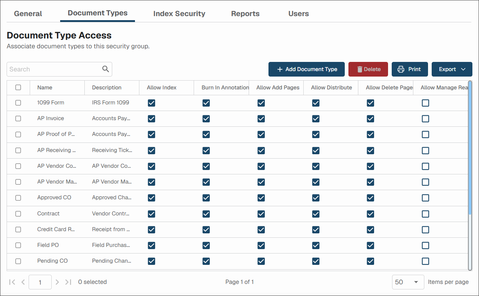This screenshot has width=479, height=296.
Task: Switch to the General tab
Action: point(28,14)
